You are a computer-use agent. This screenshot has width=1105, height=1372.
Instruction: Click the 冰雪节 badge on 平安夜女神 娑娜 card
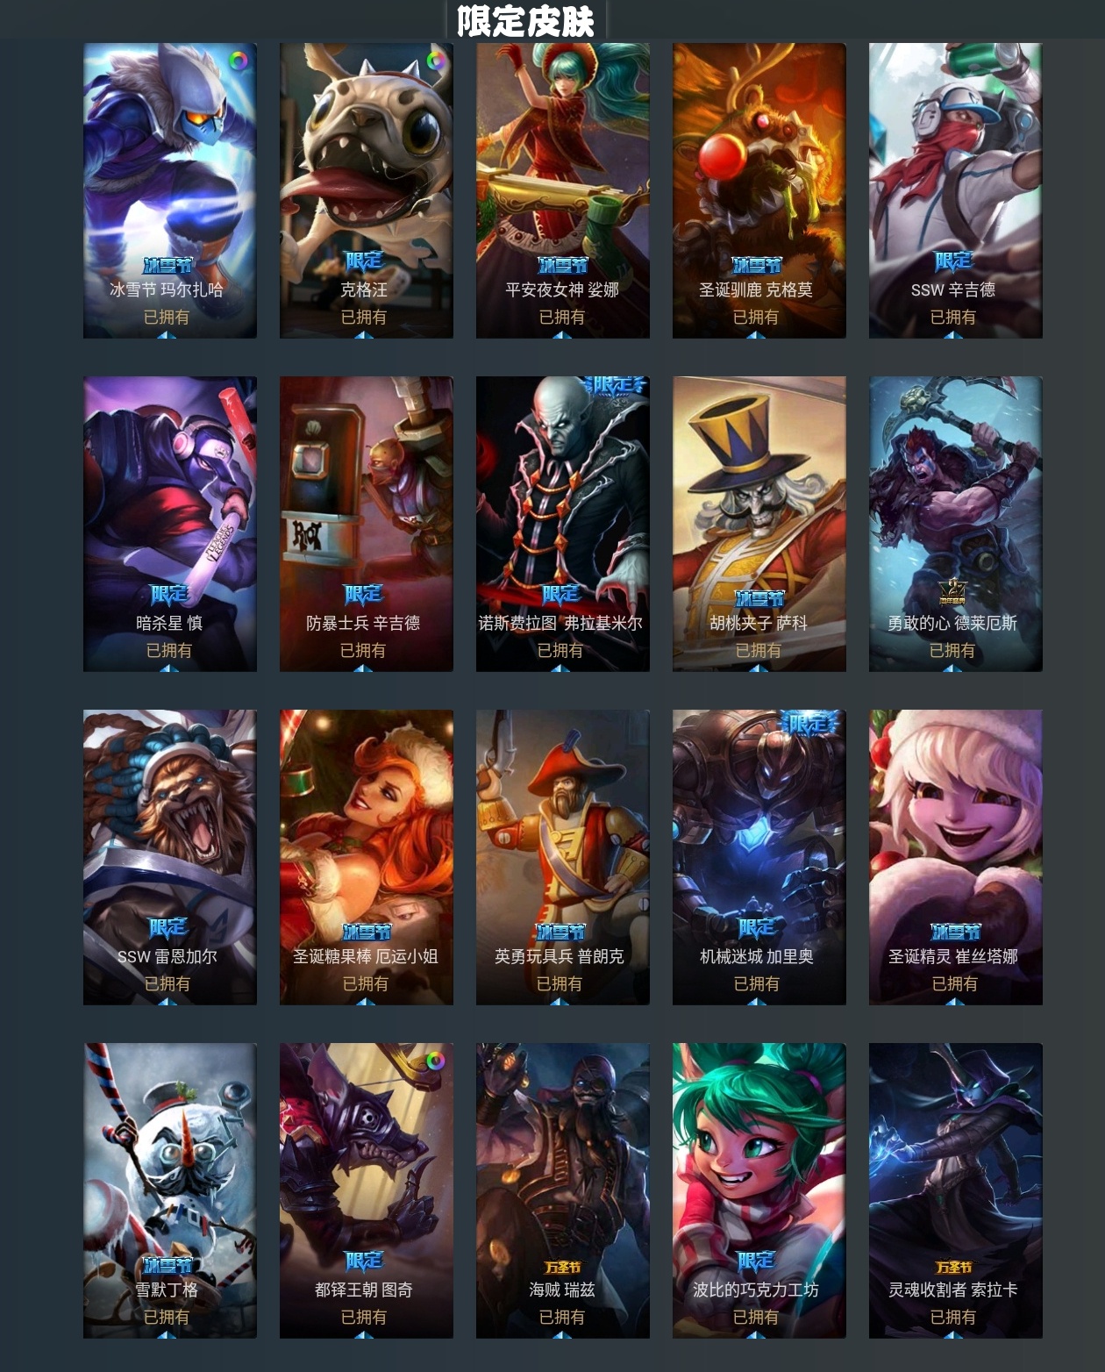pos(562,264)
